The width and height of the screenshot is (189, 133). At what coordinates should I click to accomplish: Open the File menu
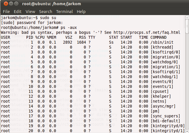tap(6, 12)
